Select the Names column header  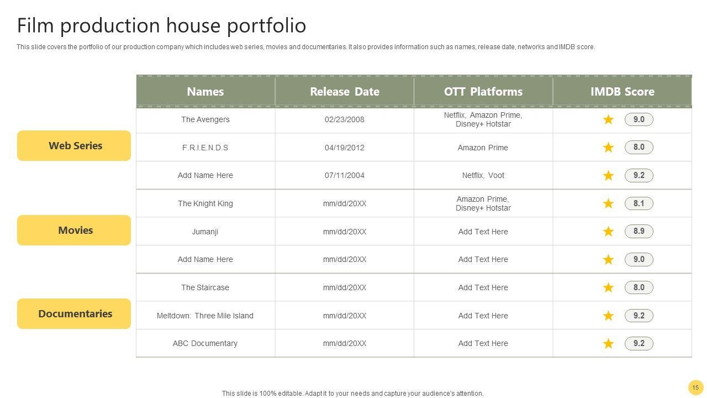pos(205,91)
